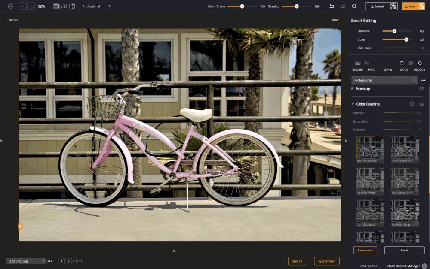
Task: Adjust the Develop slider in toolbar
Action: tap(296, 6)
